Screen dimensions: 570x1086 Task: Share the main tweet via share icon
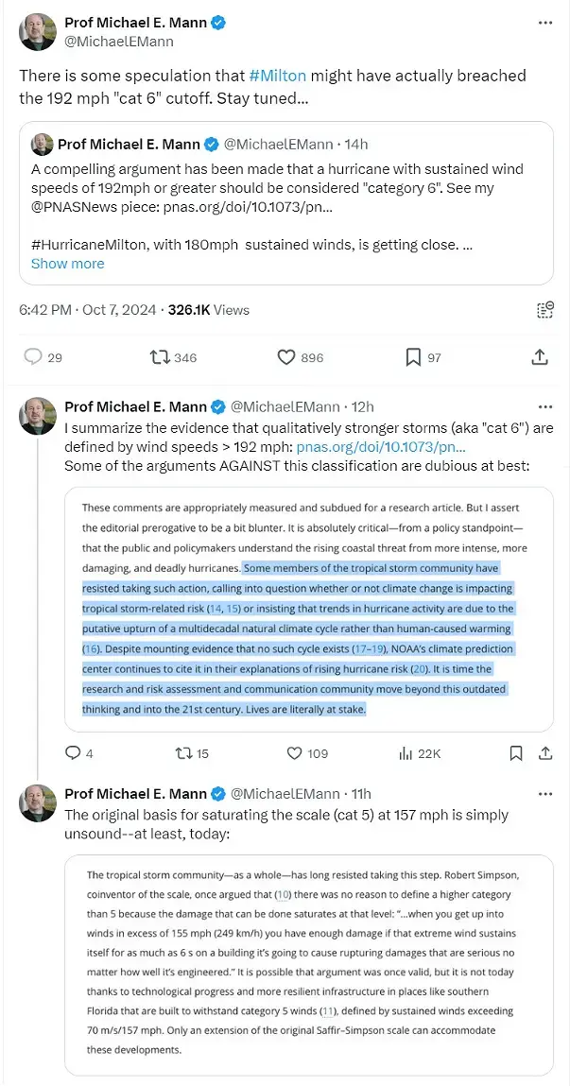(540, 357)
